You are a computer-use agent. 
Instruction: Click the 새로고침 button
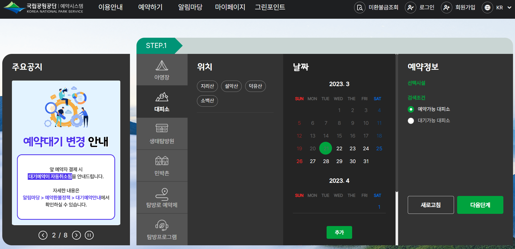(431, 205)
